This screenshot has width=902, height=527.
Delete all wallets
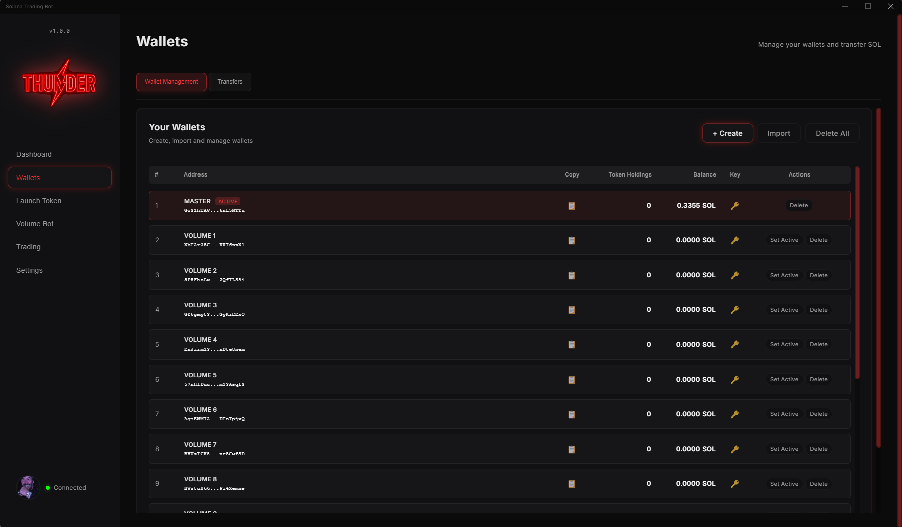[832, 133]
